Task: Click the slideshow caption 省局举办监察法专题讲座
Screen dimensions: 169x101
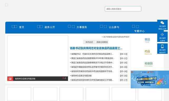Action: [25, 79]
